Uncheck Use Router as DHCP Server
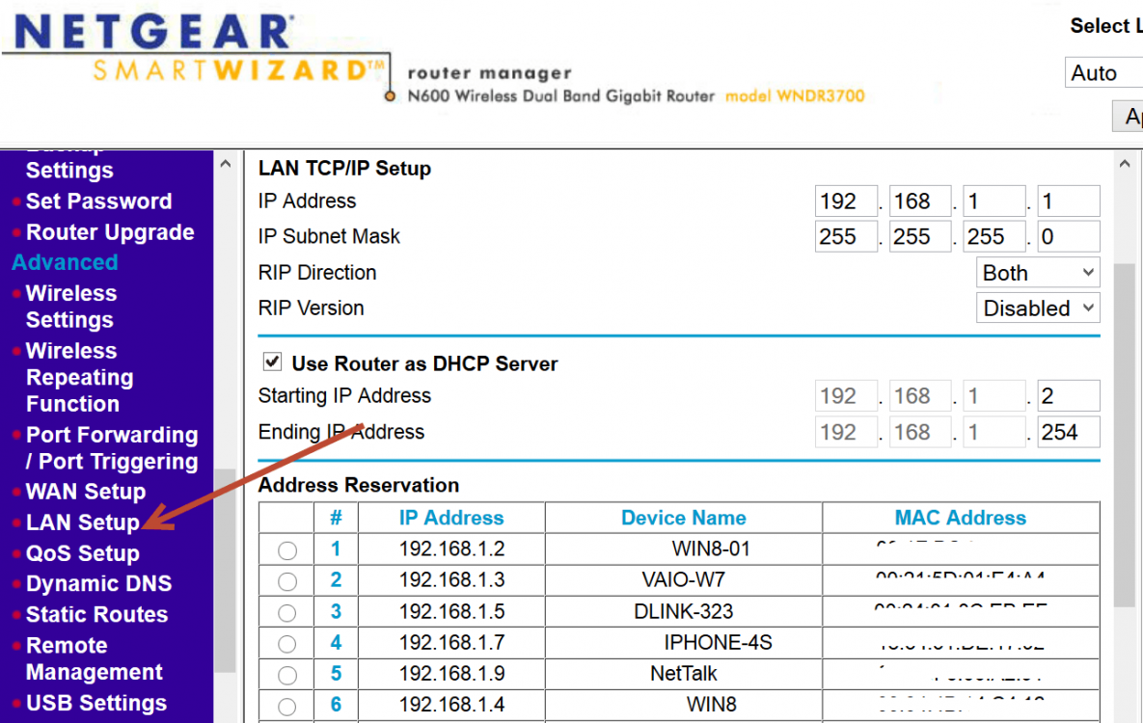 coord(273,362)
